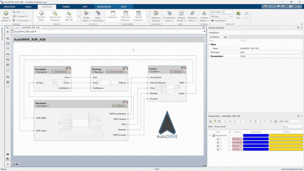This screenshot has width=304, height=171.
Task: Click the Find button
Action: (x=18, y=12)
